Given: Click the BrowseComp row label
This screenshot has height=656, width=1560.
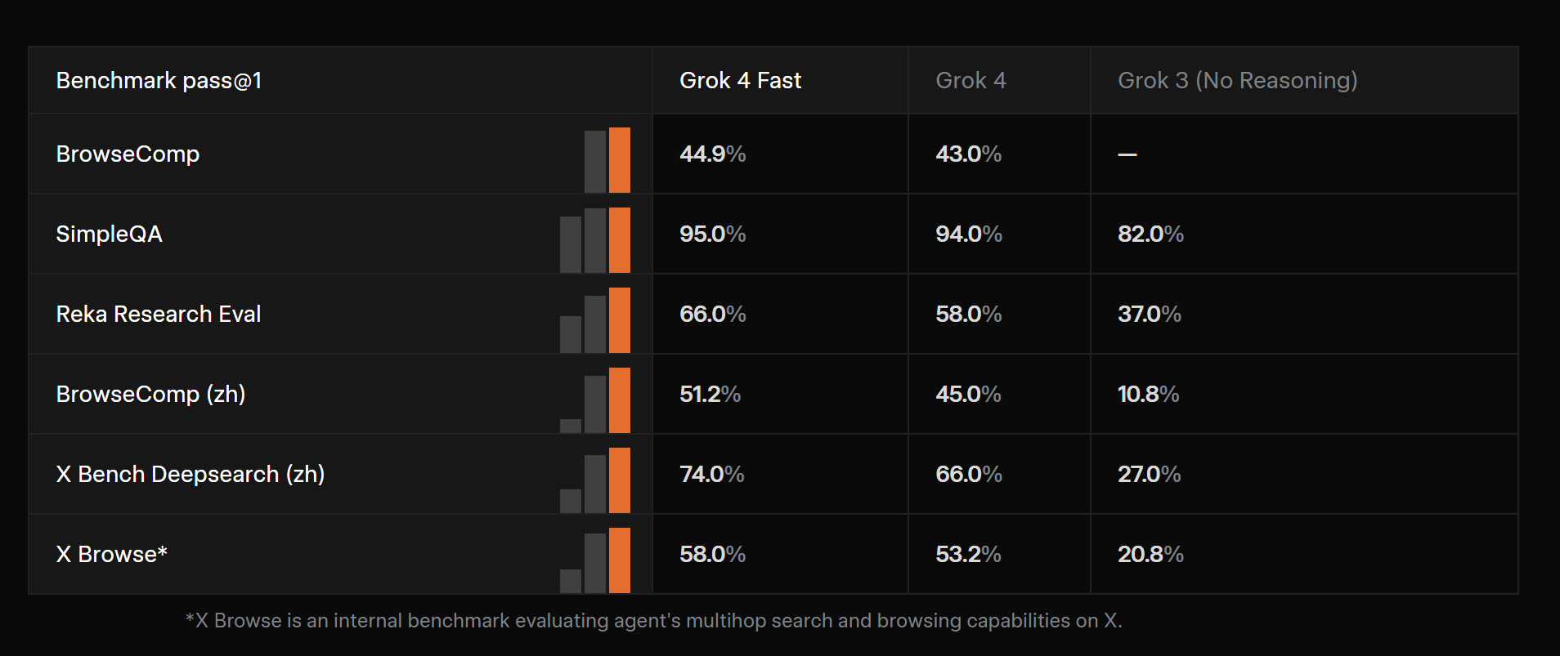Looking at the screenshot, I should coord(128,154).
